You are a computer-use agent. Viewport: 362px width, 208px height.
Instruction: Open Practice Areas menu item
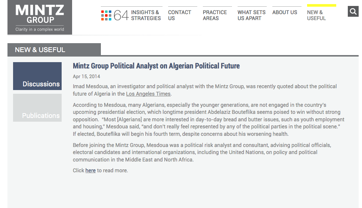tap(215, 15)
